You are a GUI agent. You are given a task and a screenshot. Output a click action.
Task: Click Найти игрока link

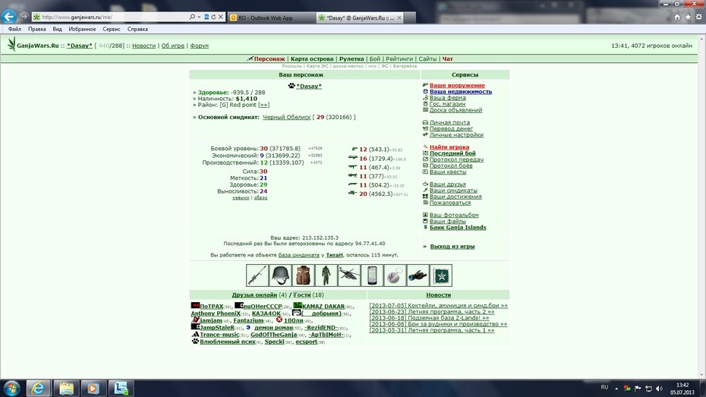pos(449,147)
